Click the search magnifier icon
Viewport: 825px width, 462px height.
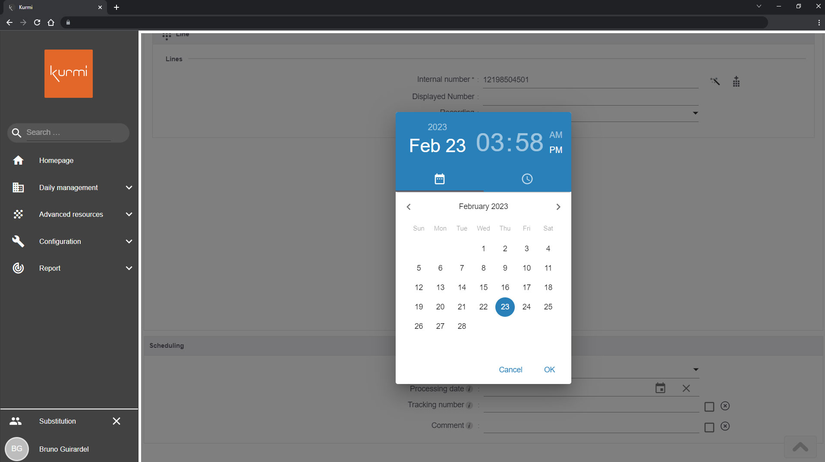[16, 133]
